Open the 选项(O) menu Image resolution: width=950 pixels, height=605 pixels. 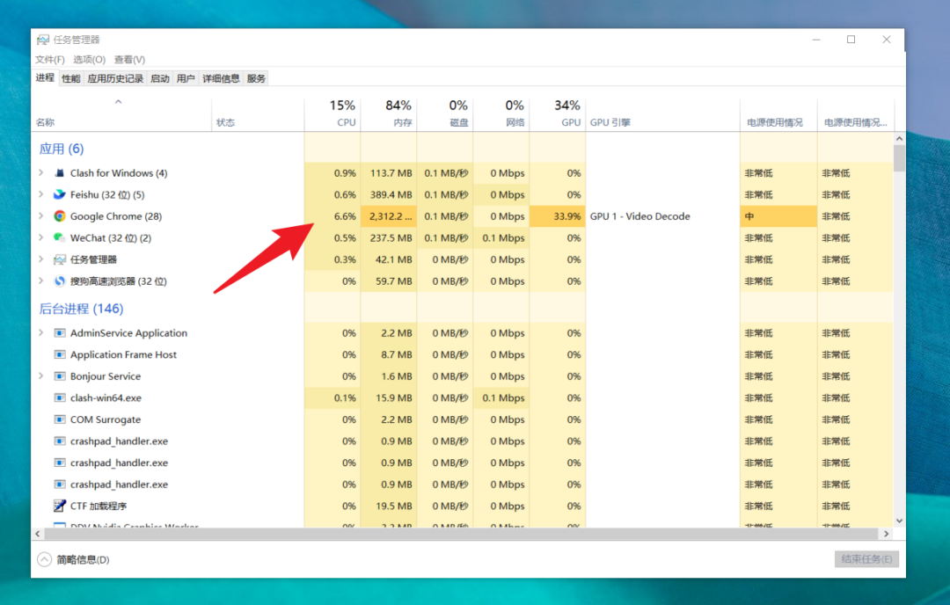coord(89,59)
